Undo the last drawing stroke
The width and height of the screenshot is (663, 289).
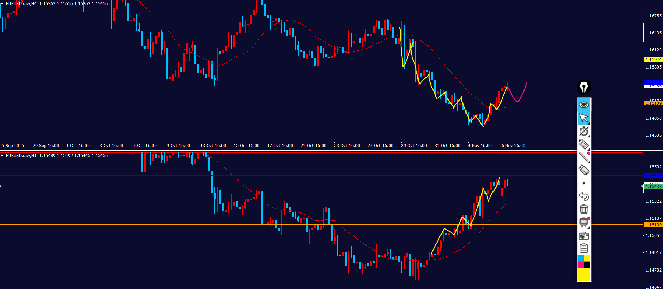tap(583, 196)
